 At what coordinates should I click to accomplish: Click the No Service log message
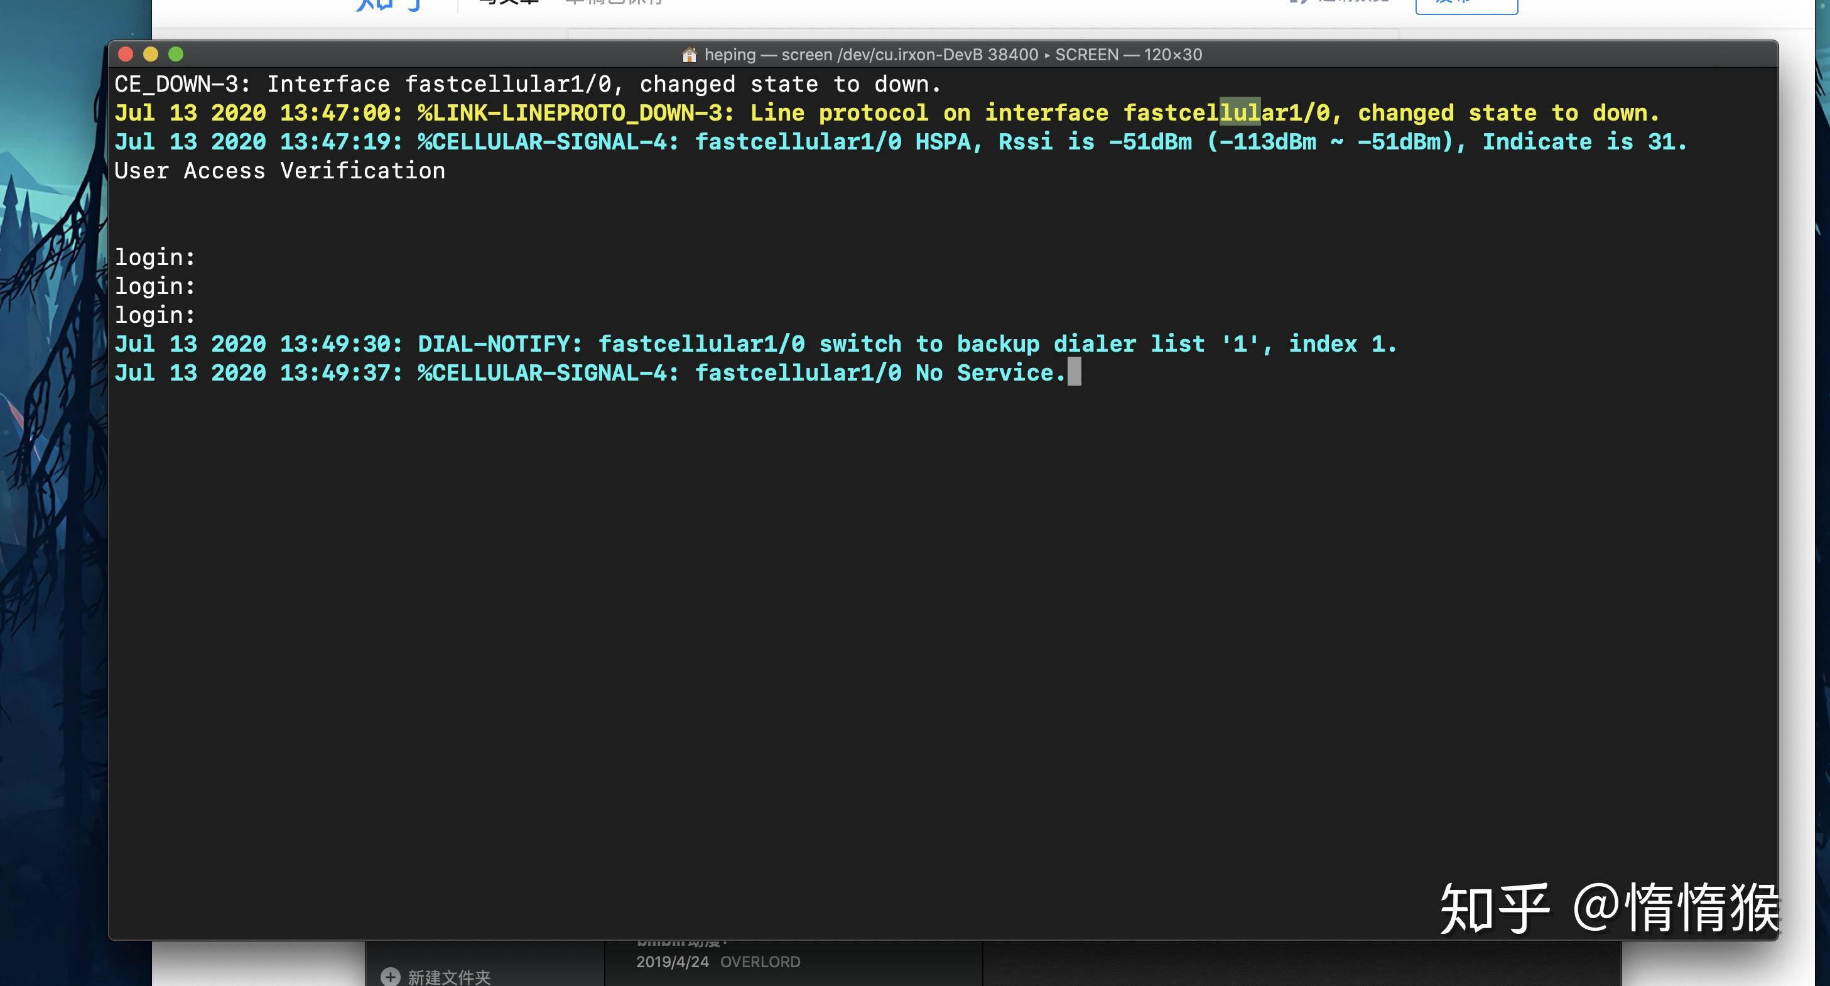pyautogui.click(x=990, y=372)
